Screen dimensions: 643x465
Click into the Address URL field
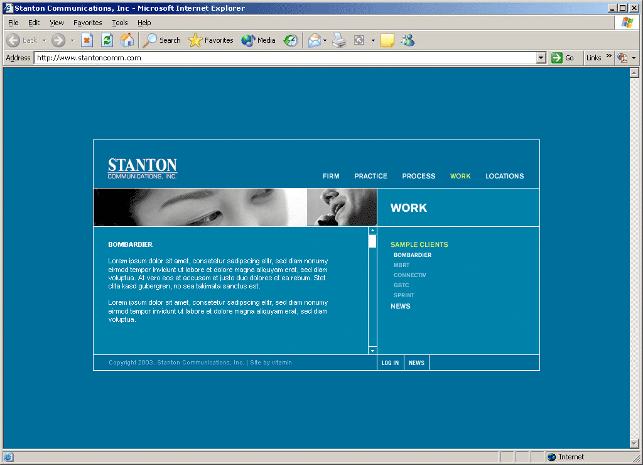coord(283,58)
